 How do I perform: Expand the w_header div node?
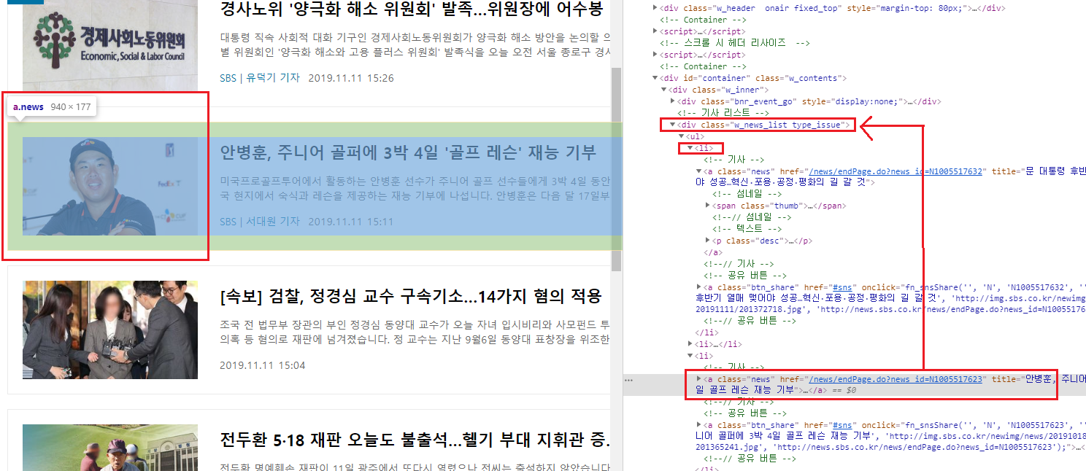(x=655, y=8)
